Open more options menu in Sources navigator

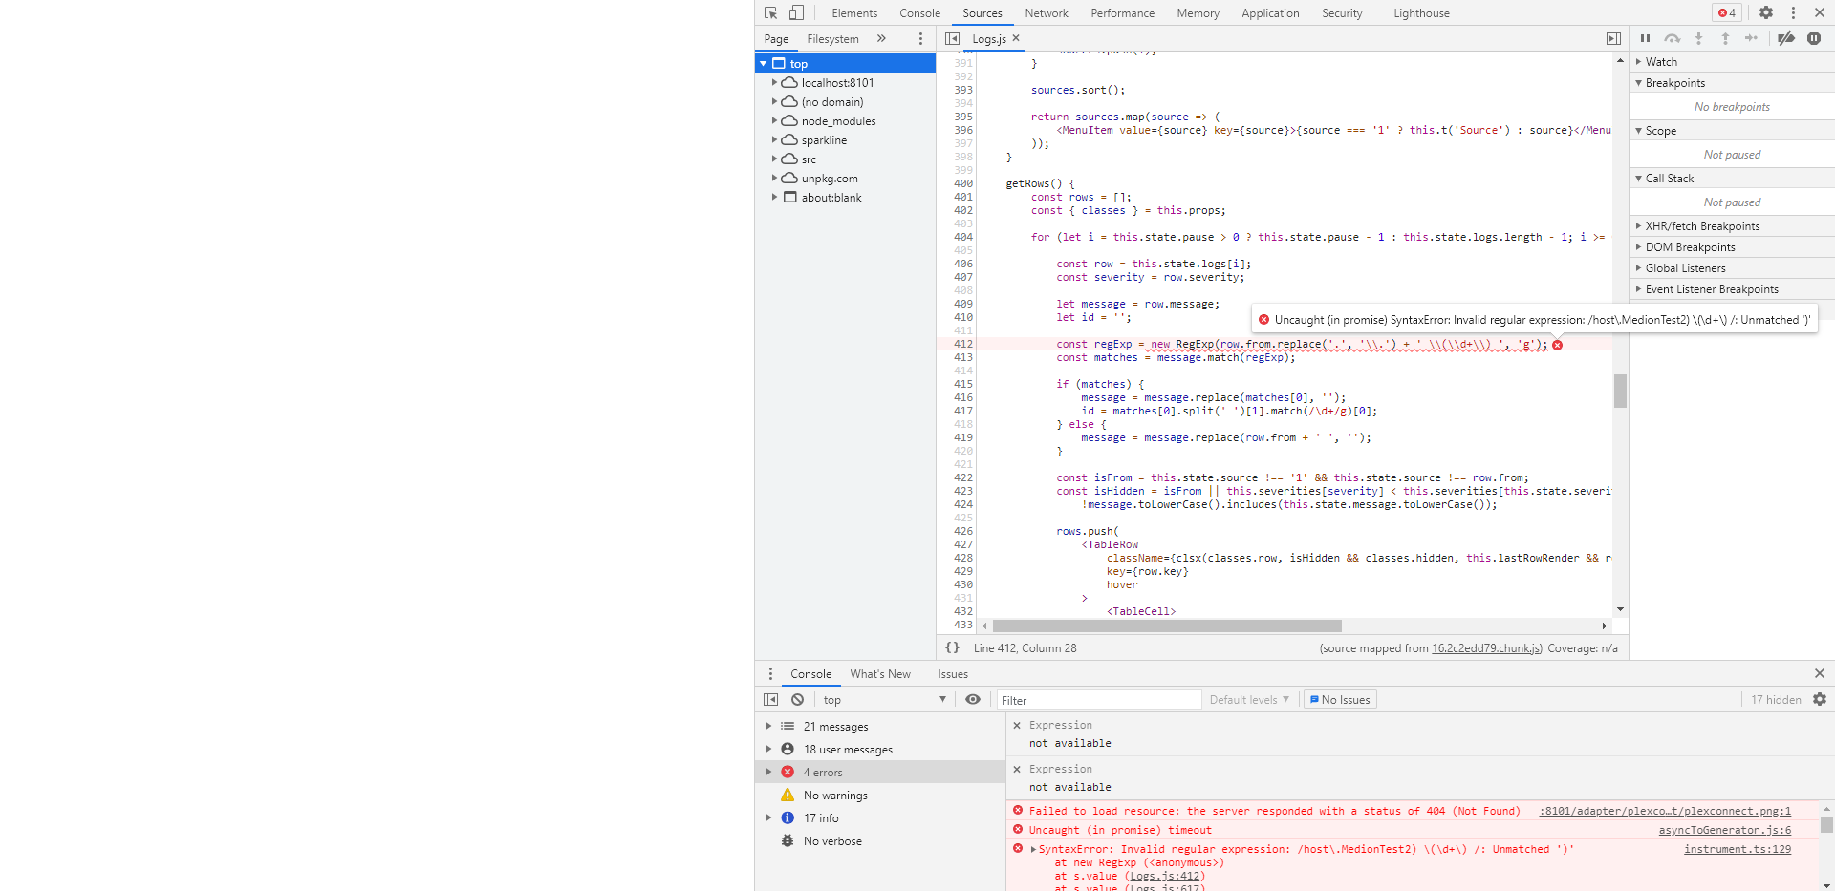[x=920, y=39]
